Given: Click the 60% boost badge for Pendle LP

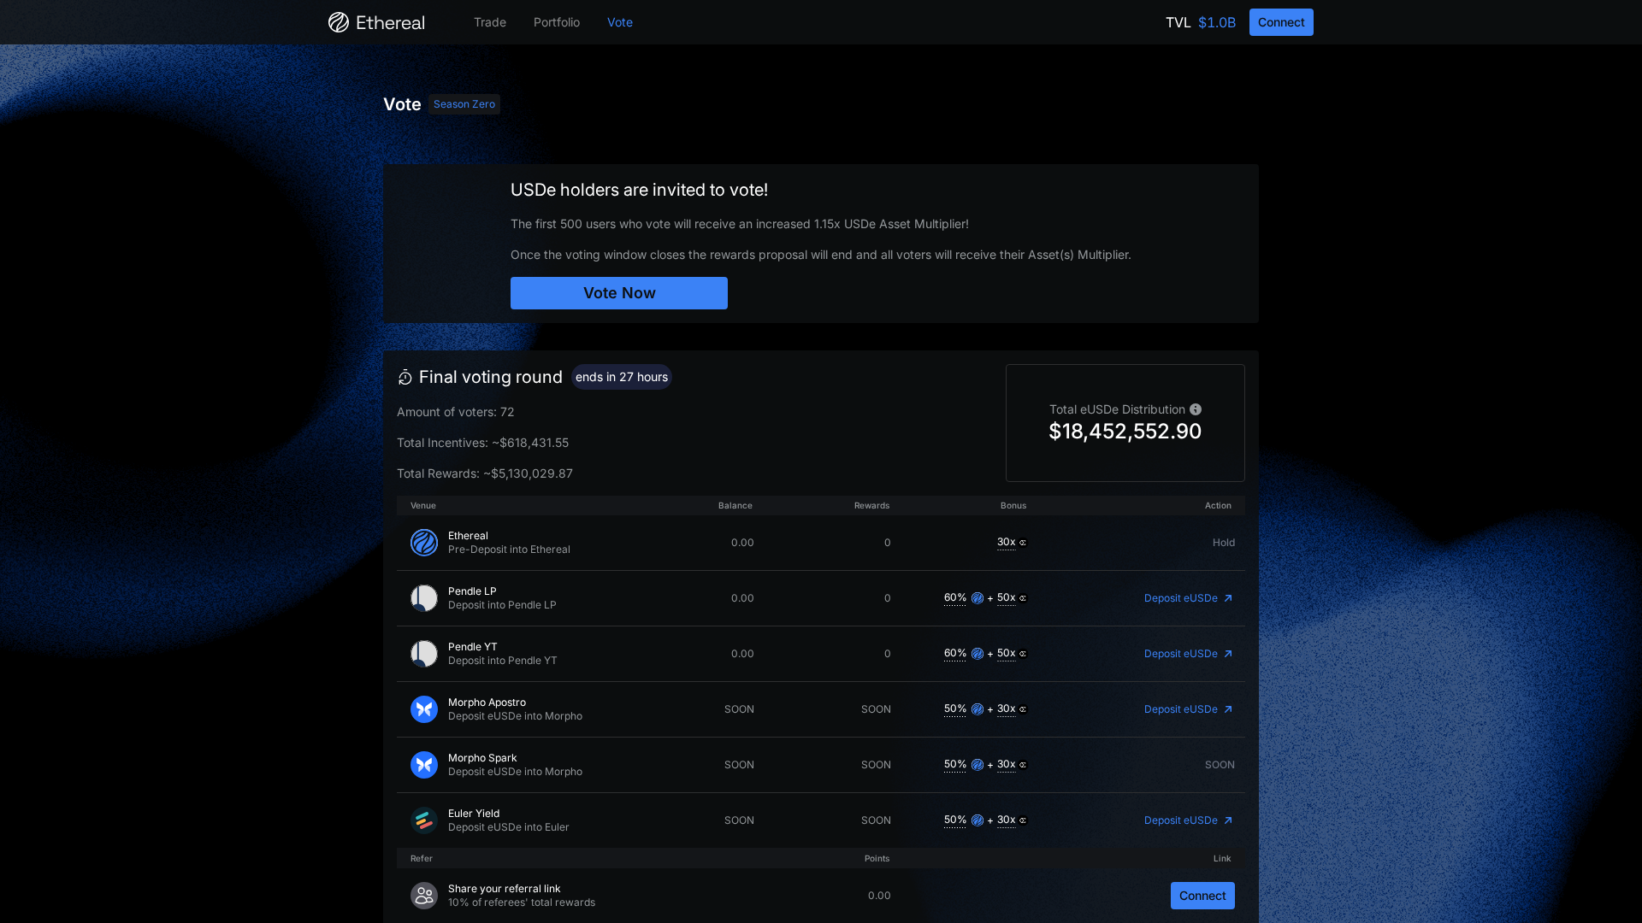Looking at the screenshot, I should tap(954, 598).
